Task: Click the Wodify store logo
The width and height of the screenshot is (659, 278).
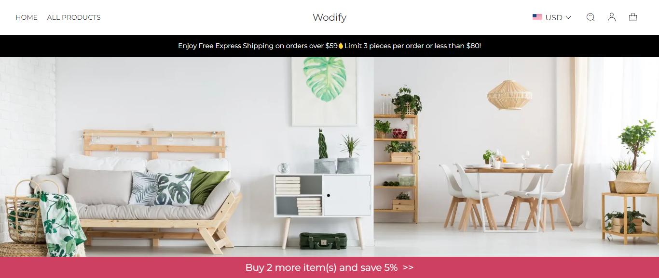Action: 329,17
